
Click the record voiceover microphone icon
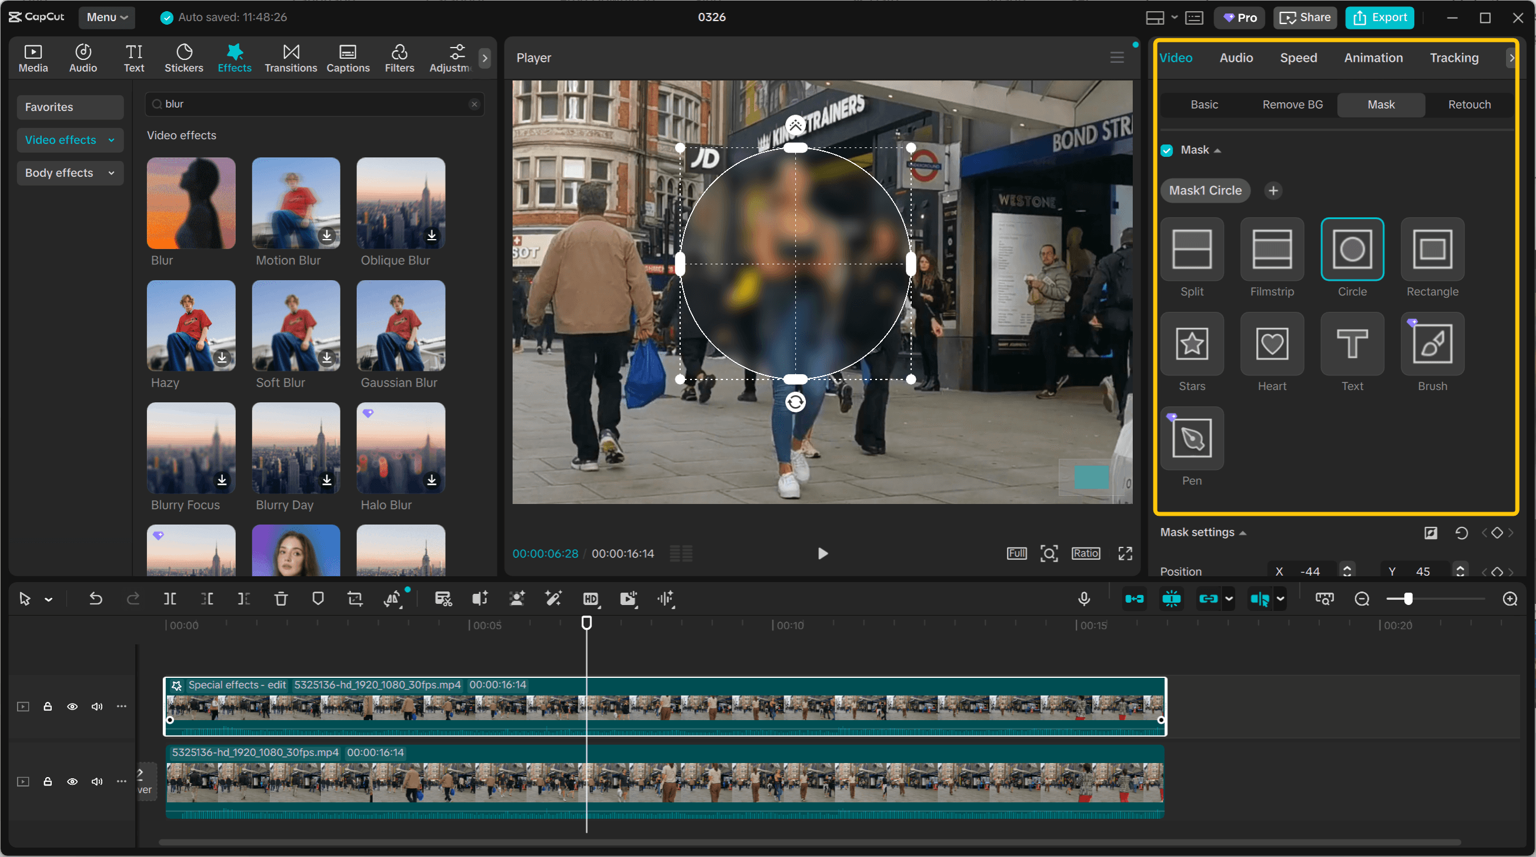tap(1083, 599)
